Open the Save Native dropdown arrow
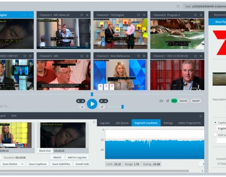The image size is (226, 177). pyautogui.click(x=23, y=164)
